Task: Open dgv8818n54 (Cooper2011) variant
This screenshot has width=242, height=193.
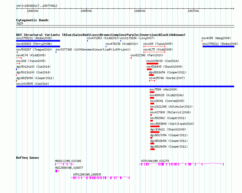Action: pyautogui.click(x=169, y=141)
